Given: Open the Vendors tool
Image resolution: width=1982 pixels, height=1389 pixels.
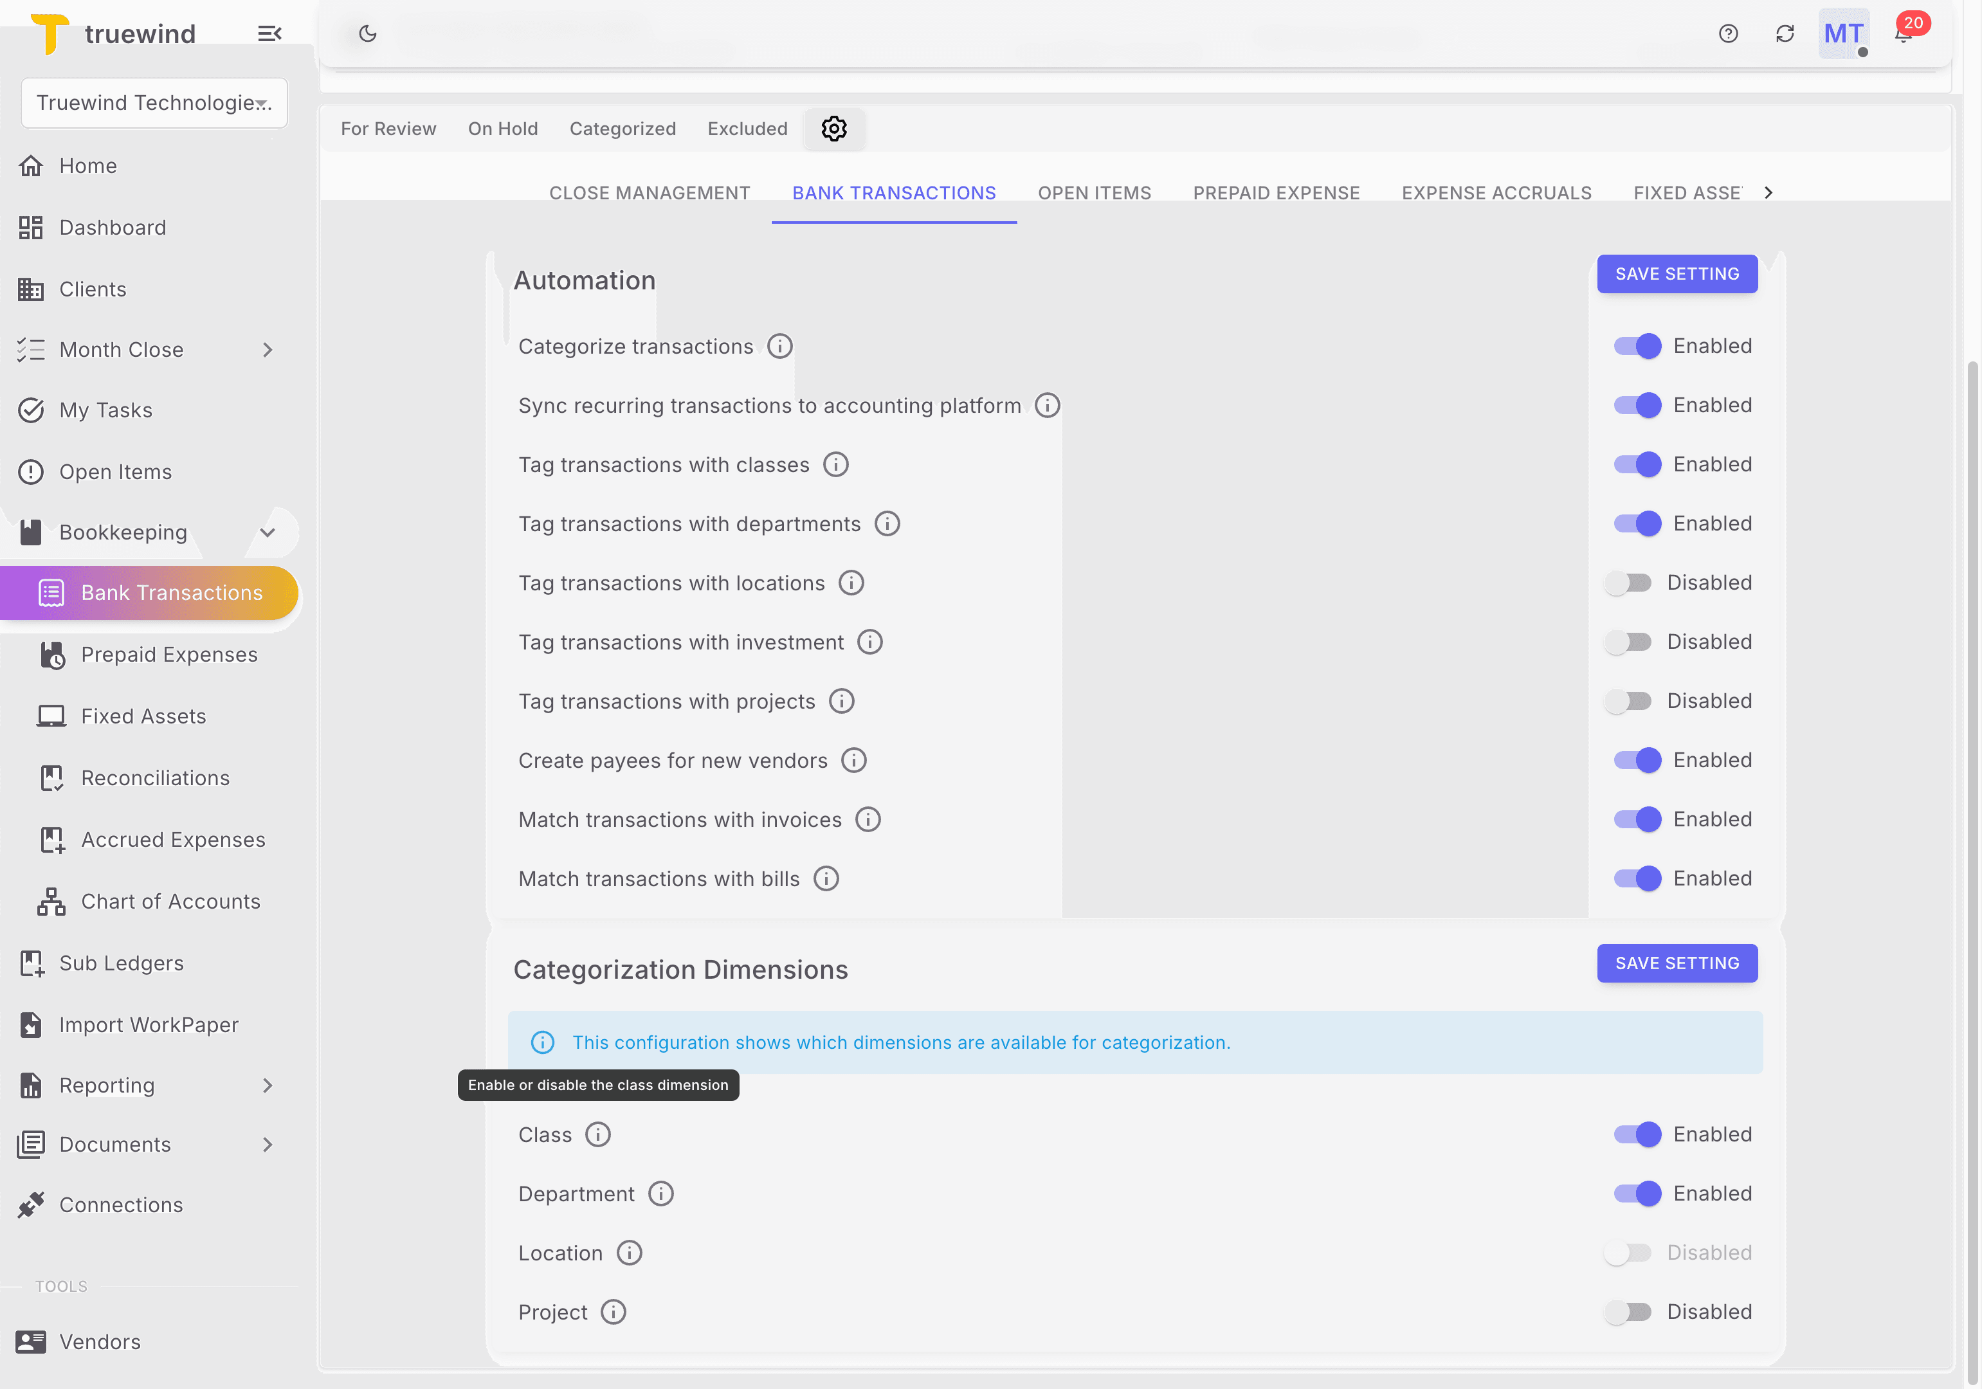Looking at the screenshot, I should coord(100,1341).
